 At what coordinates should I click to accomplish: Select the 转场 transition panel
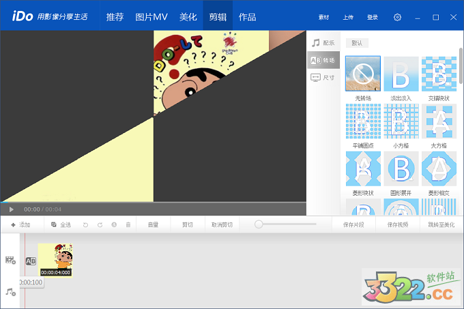tap(323, 60)
